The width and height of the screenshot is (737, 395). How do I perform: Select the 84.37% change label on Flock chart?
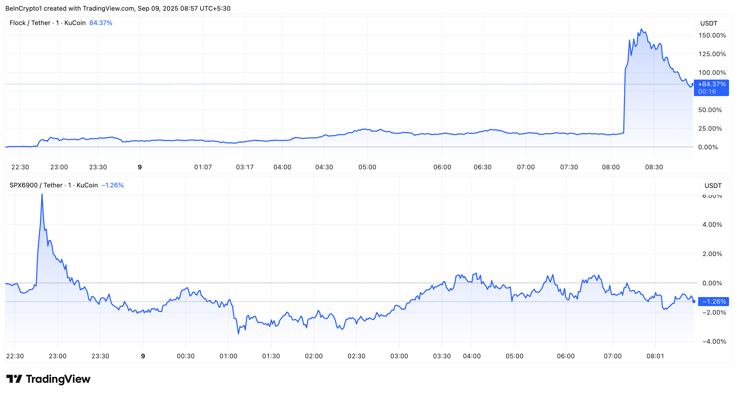tap(101, 22)
